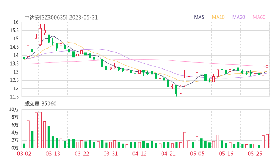
Task: Click the first green volume bar at 03-02
Action: [24, 146]
